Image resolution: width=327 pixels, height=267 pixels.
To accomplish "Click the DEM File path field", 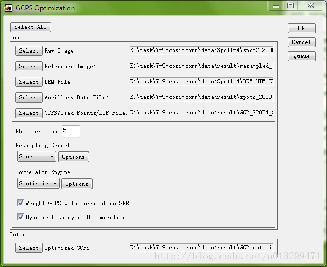I will (x=202, y=82).
